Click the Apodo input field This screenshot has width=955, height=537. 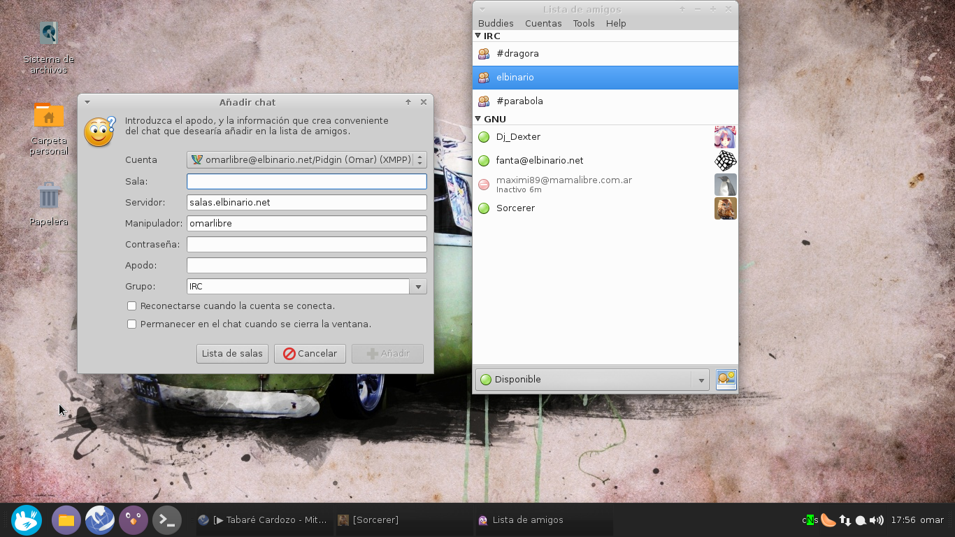(307, 266)
